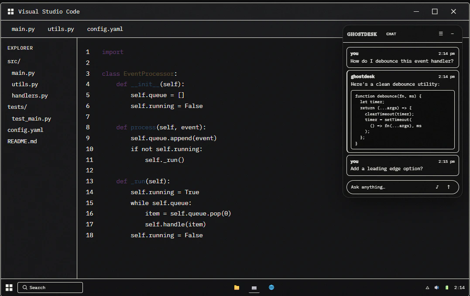Open the config.yaml tab
Viewport: 470px width, 296px height.
[105, 29]
